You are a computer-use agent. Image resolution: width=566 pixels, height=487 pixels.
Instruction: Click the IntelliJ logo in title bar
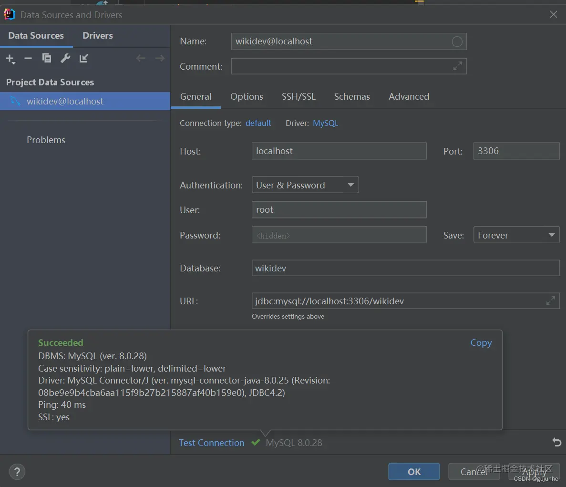[x=9, y=14]
